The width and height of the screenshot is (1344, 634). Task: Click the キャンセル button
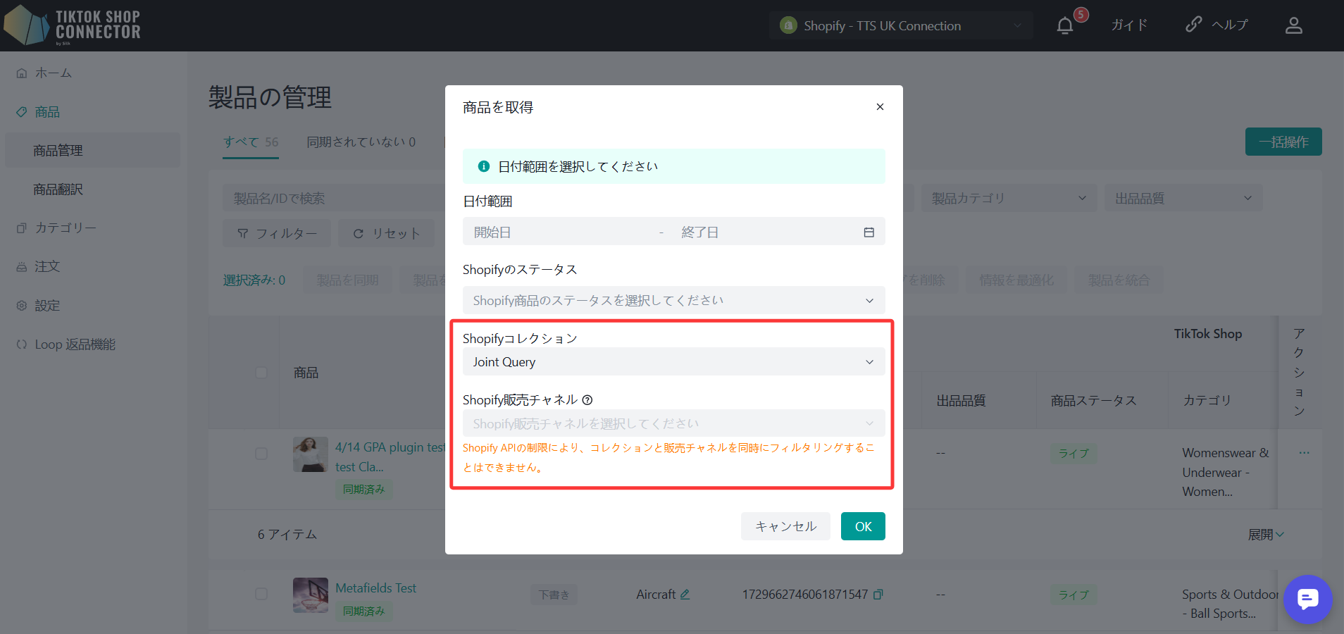785,526
